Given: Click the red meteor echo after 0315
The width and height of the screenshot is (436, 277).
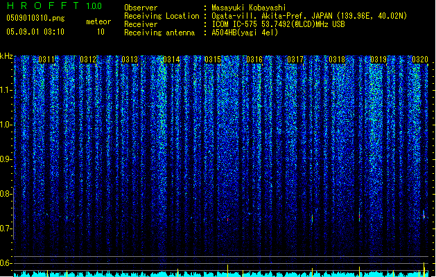Looking at the screenshot, I should pos(228,220).
